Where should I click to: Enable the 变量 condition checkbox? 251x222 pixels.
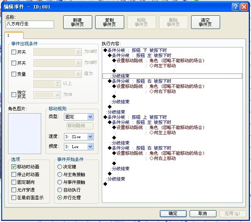[14, 74]
